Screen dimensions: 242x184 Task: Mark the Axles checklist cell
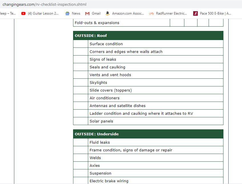(80, 166)
